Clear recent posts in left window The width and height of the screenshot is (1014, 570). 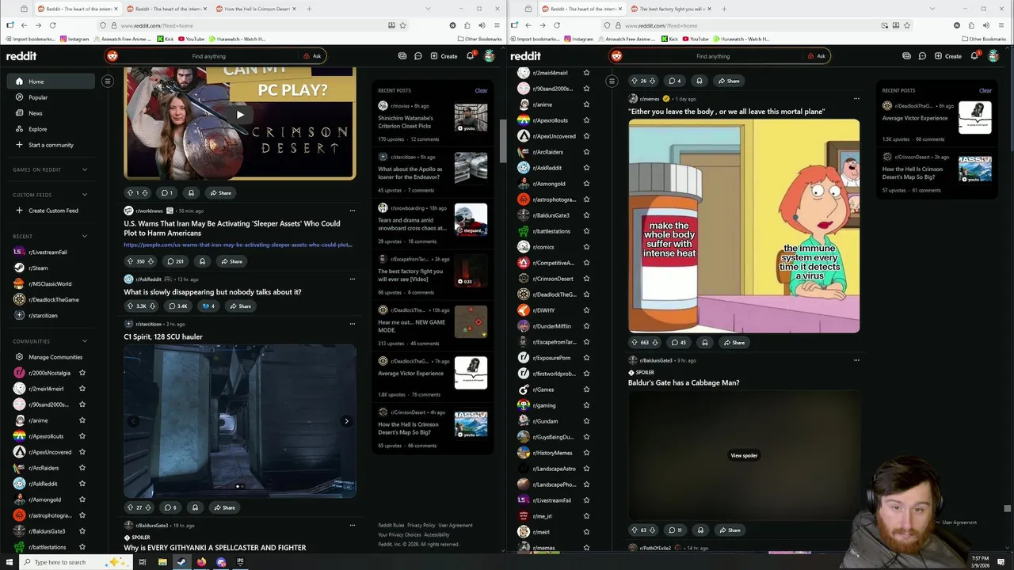click(x=481, y=90)
